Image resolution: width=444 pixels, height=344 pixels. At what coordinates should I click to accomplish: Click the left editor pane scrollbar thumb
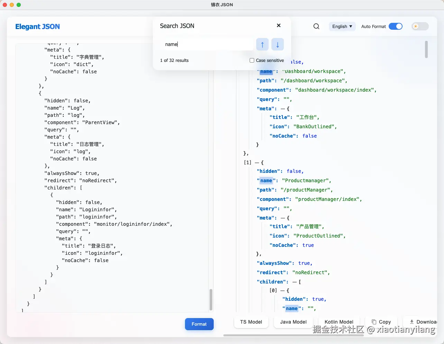(211, 300)
